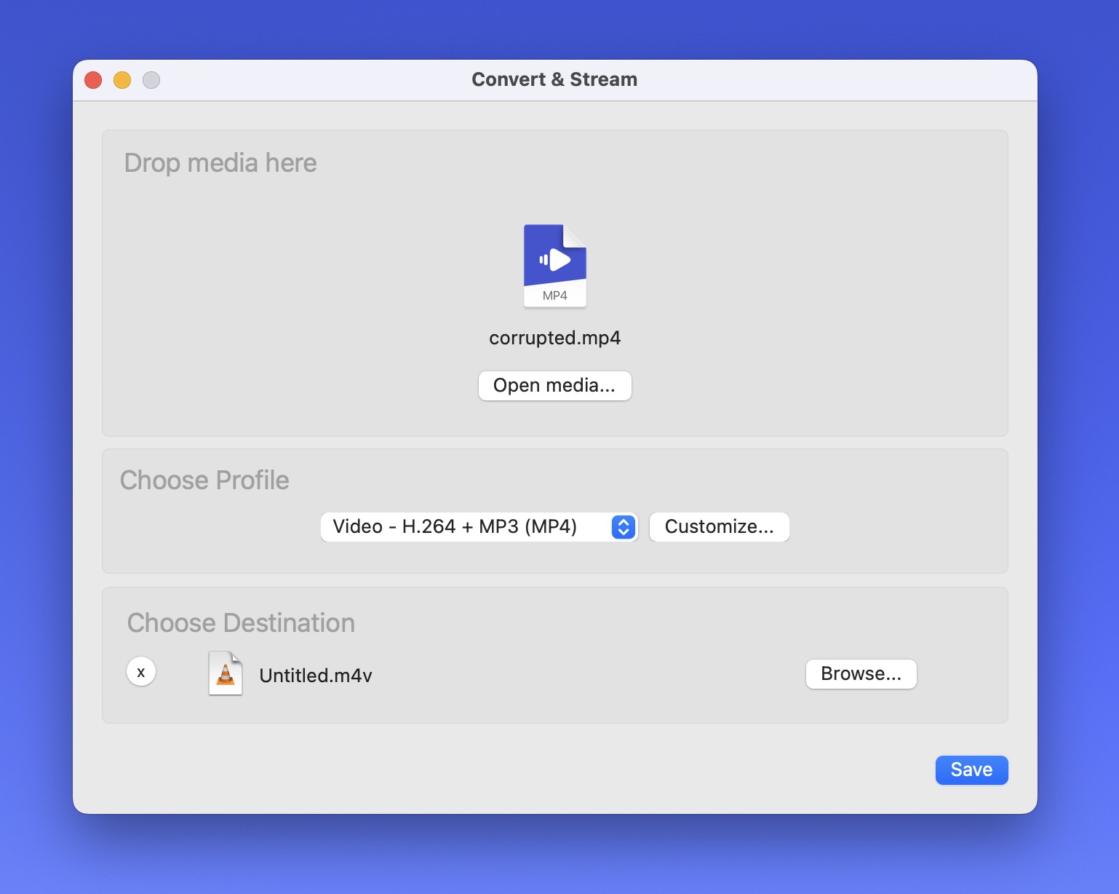Close the Convert & Stream window
Image resolution: width=1119 pixels, height=894 pixels.
pos(93,80)
